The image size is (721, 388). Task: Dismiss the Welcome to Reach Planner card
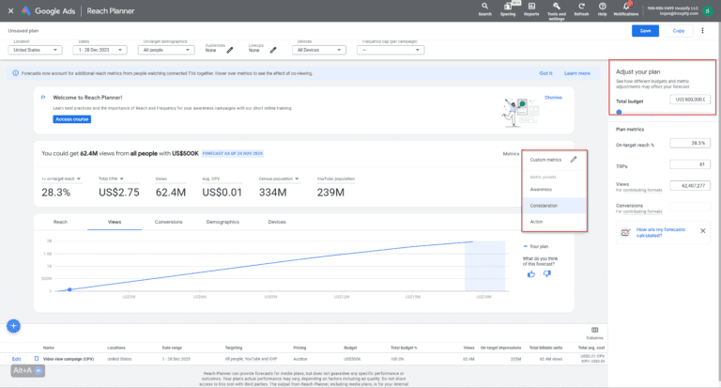coord(553,98)
